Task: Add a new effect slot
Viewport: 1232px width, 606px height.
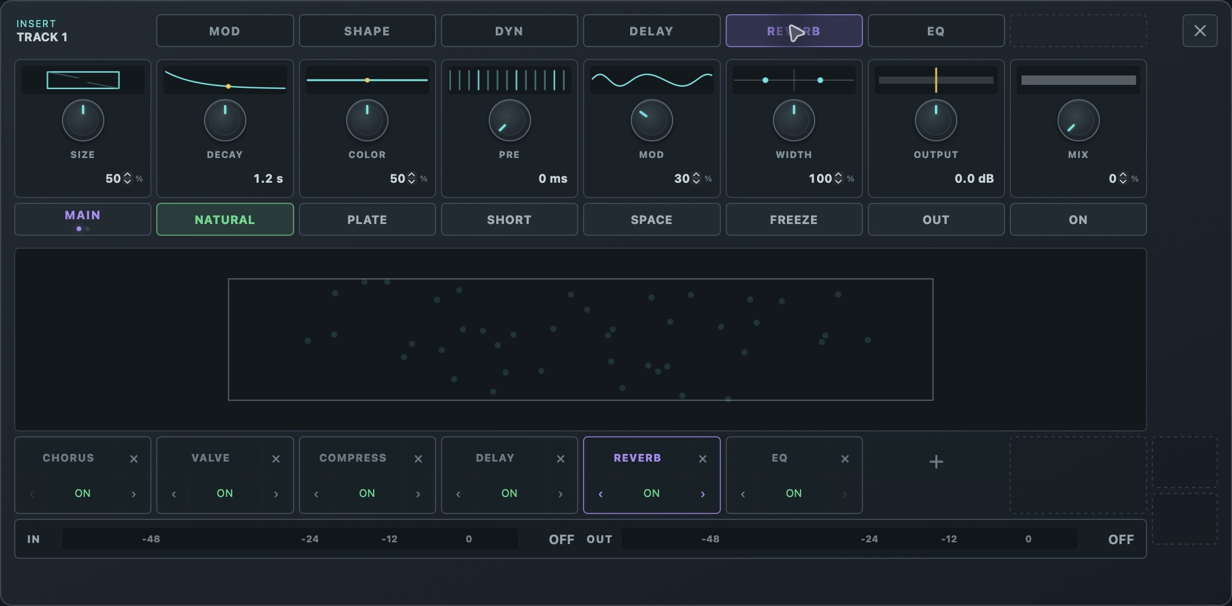Action: pyautogui.click(x=936, y=462)
